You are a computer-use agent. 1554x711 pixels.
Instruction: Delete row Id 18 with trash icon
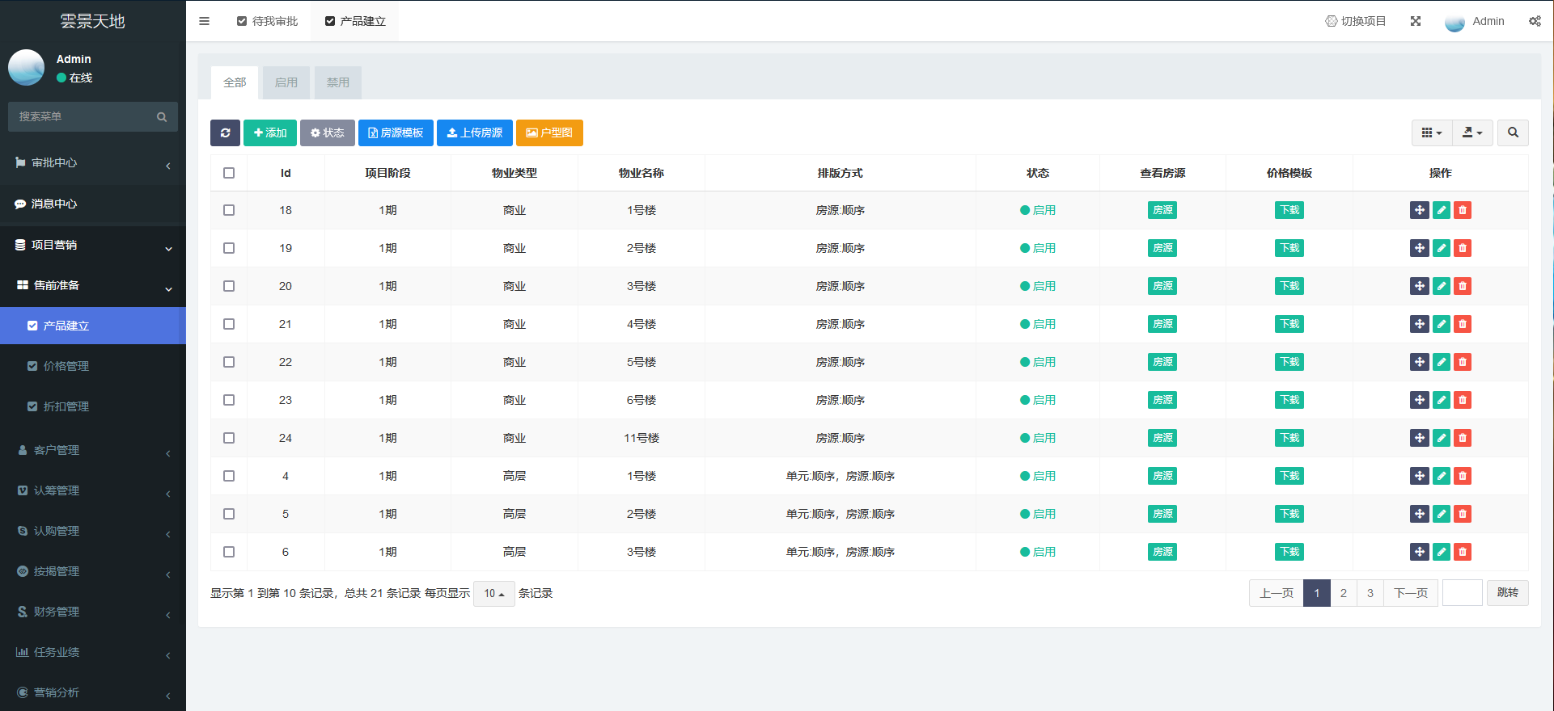click(1463, 210)
